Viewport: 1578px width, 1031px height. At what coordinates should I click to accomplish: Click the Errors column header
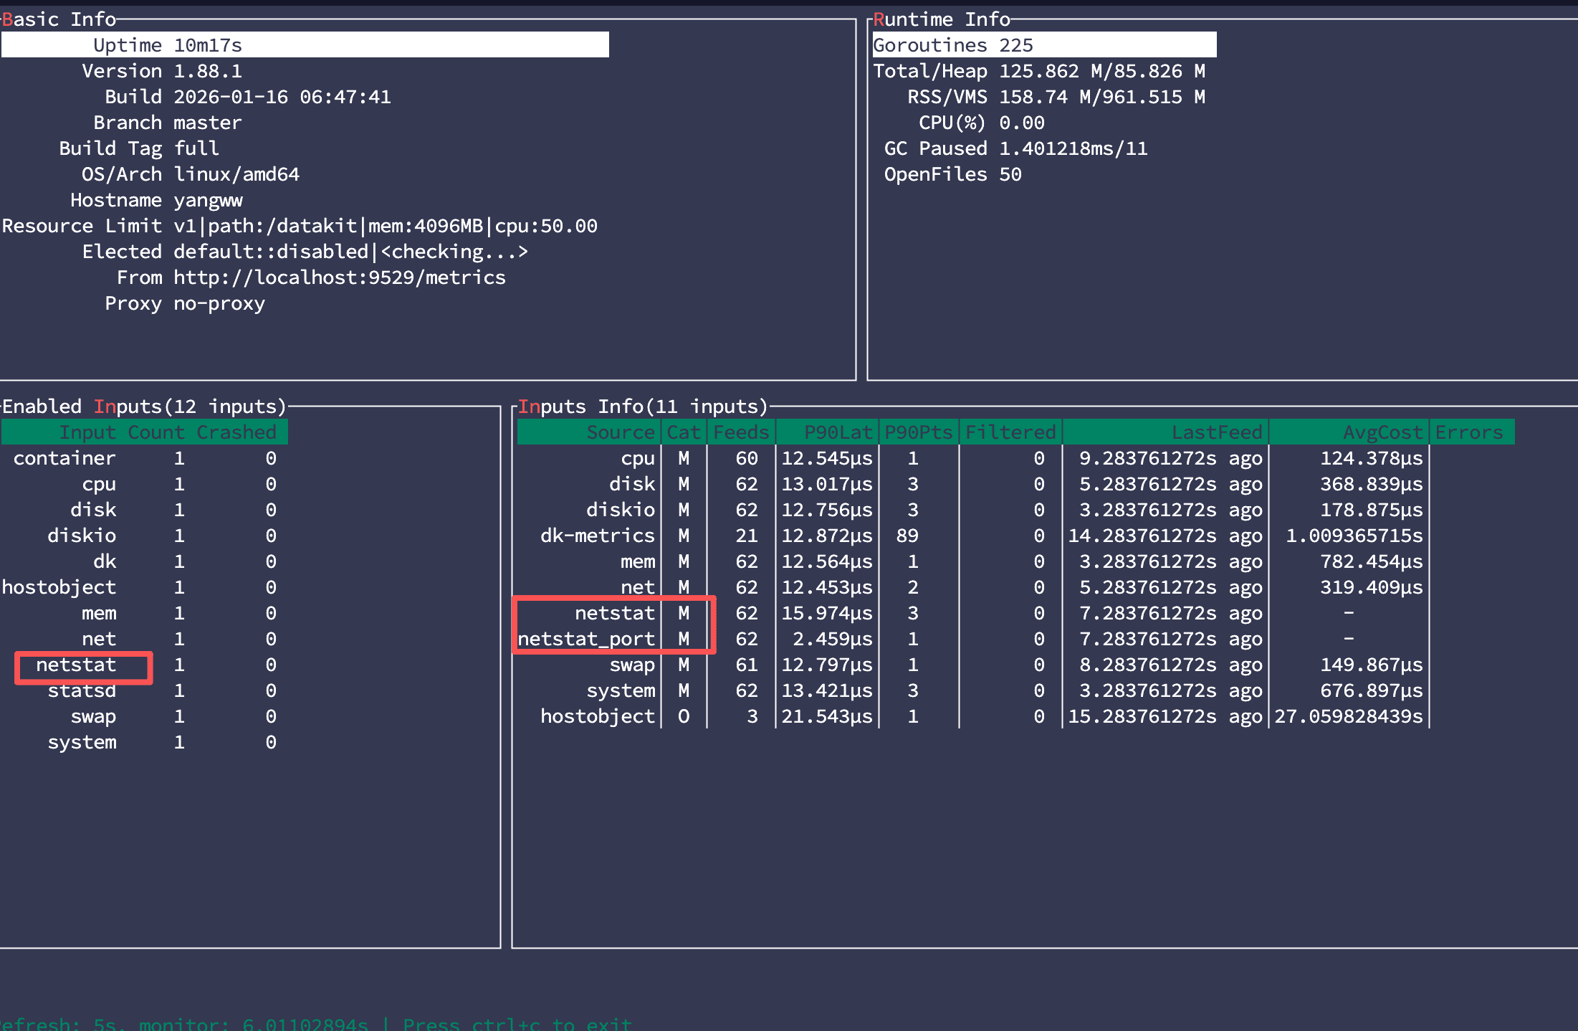[x=1468, y=432]
